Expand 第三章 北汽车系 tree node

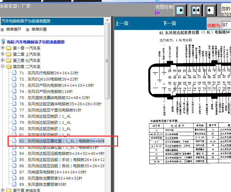click(x=2, y=60)
